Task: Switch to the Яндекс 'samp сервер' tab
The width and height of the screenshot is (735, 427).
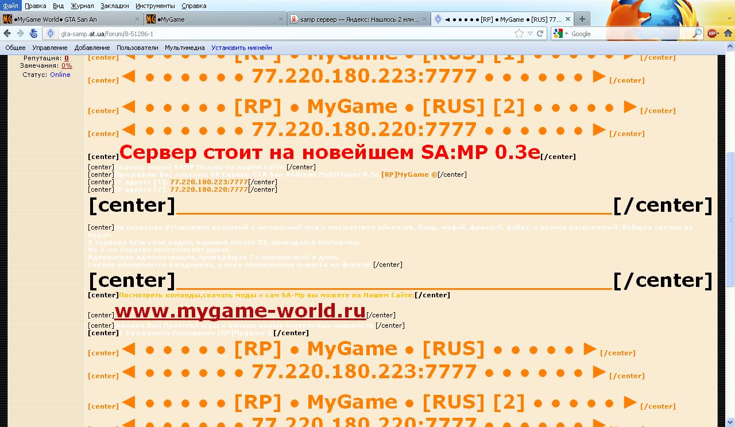Action: pyautogui.click(x=358, y=19)
